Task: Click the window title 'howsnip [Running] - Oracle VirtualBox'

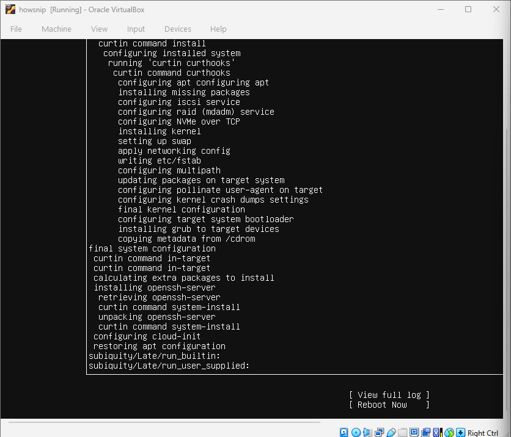Action: tap(81, 10)
